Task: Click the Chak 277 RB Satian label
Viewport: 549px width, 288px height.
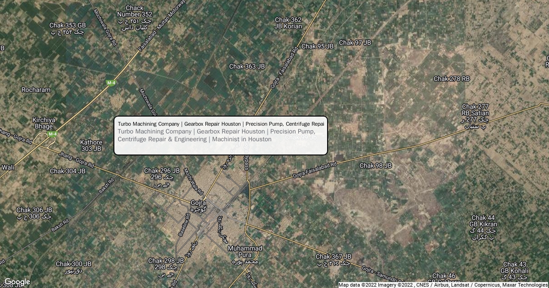Action: click(x=475, y=116)
